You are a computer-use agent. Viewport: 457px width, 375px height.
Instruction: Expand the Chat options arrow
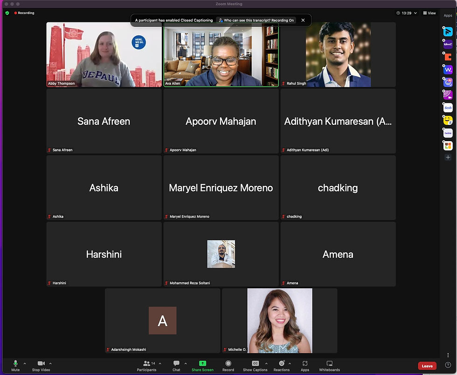click(x=186, y=363)
